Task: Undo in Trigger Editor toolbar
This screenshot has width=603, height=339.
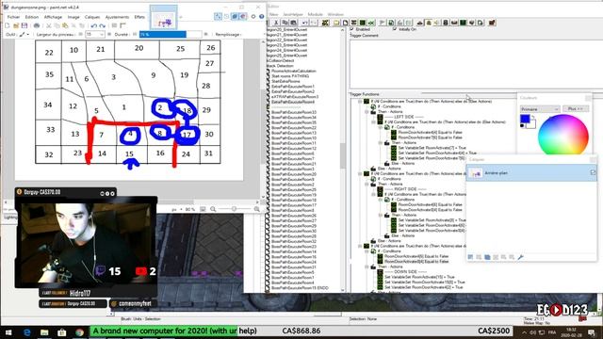Action: click(305, 23)
